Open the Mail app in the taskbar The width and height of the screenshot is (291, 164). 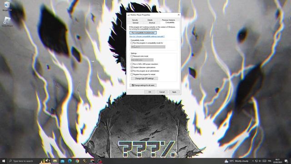coord(62,161)
